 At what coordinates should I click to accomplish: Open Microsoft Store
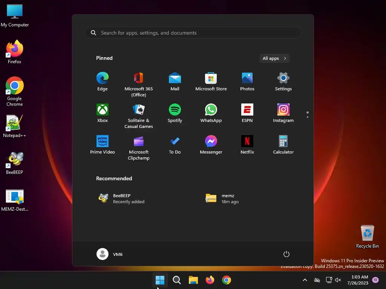[x=211, y=82]
